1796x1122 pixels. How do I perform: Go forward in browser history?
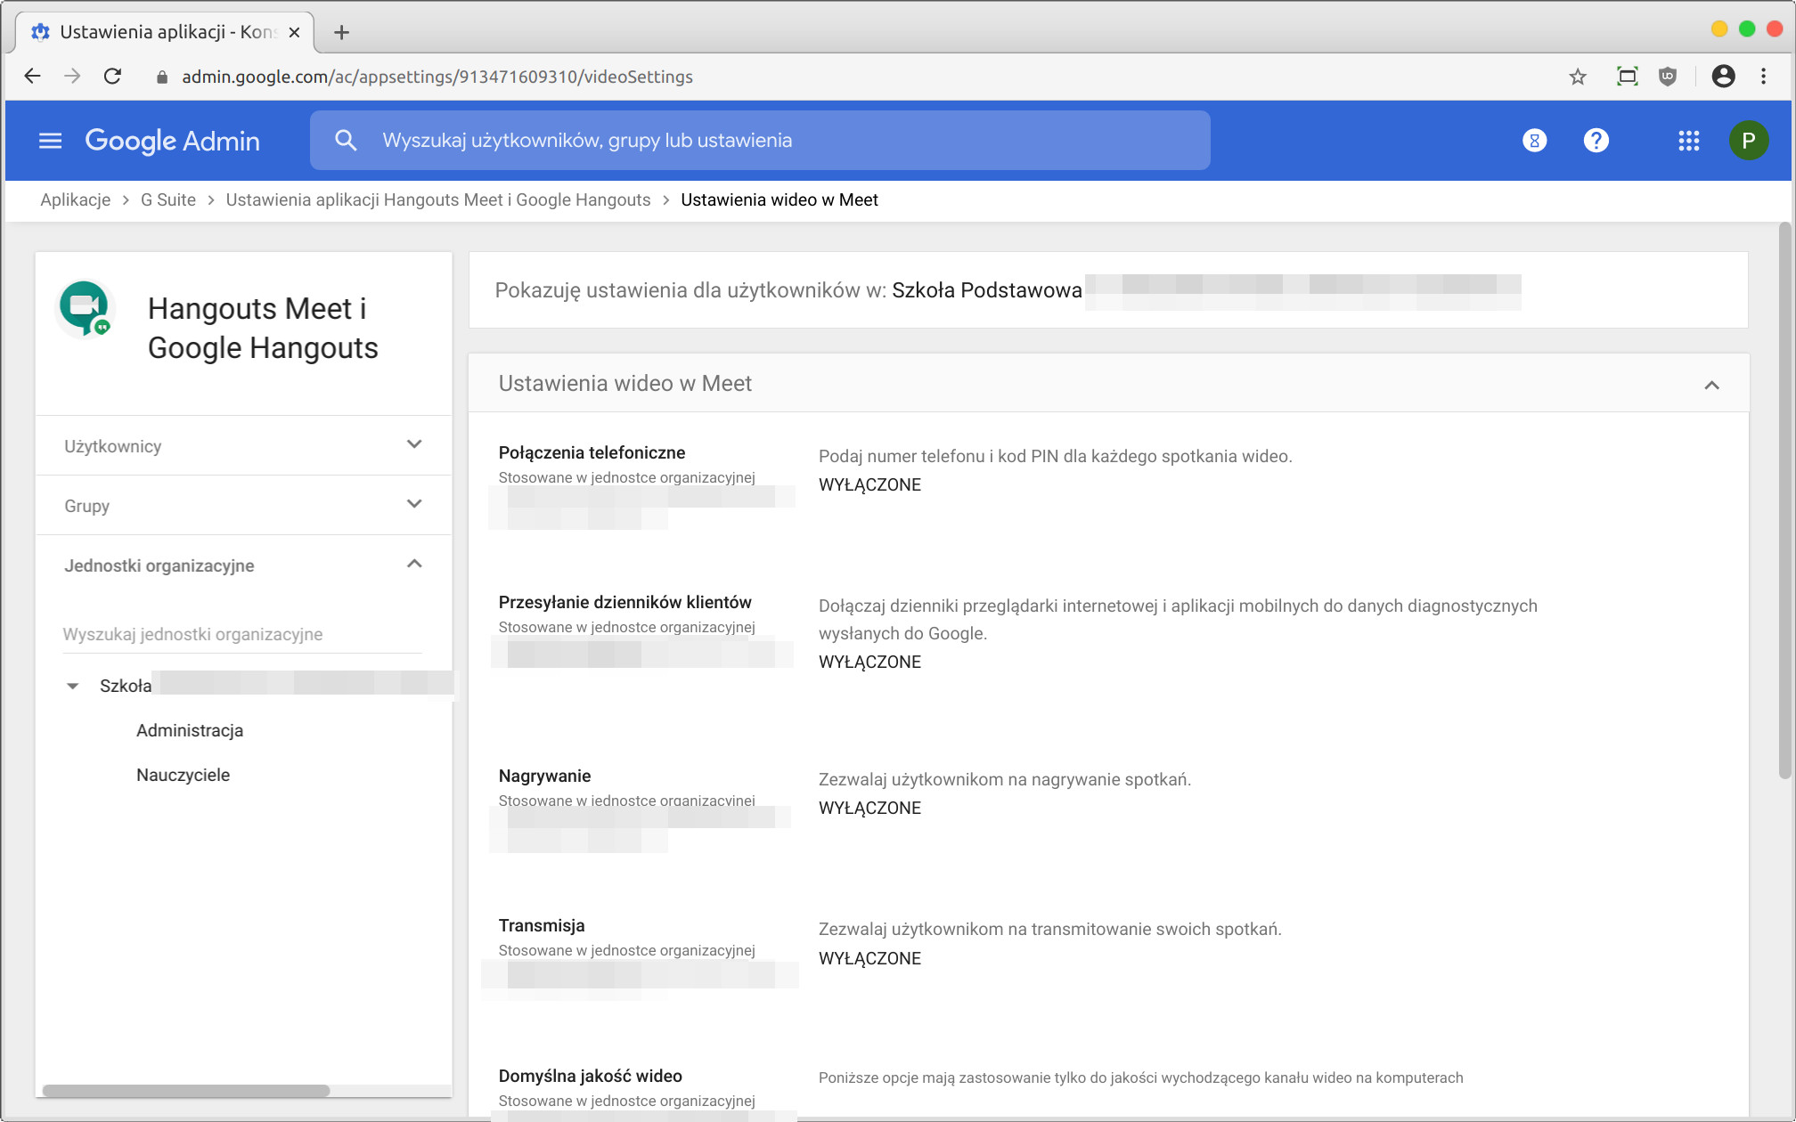(73, 77)
